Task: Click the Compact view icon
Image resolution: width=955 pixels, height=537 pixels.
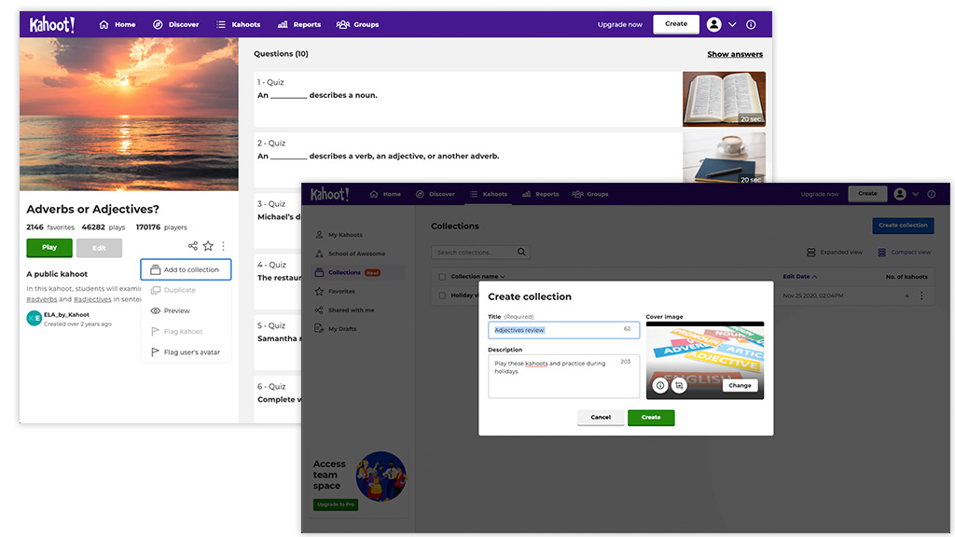Action: (x=881, y=252)
